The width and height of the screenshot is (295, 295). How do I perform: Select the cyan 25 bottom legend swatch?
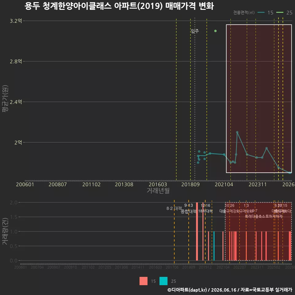click(163, 281)
